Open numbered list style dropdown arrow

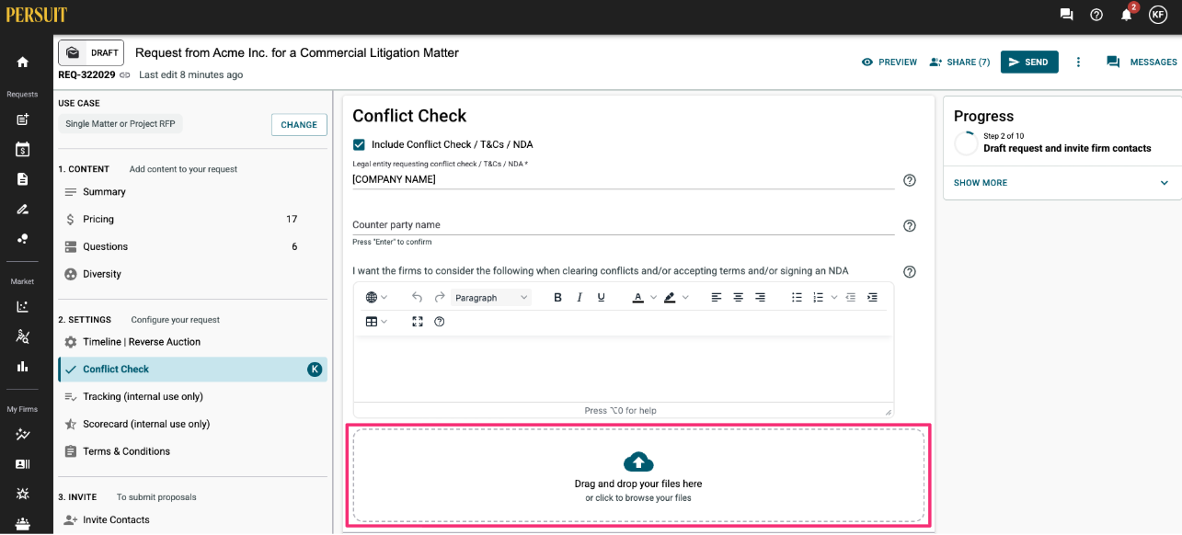click(834, 297)
